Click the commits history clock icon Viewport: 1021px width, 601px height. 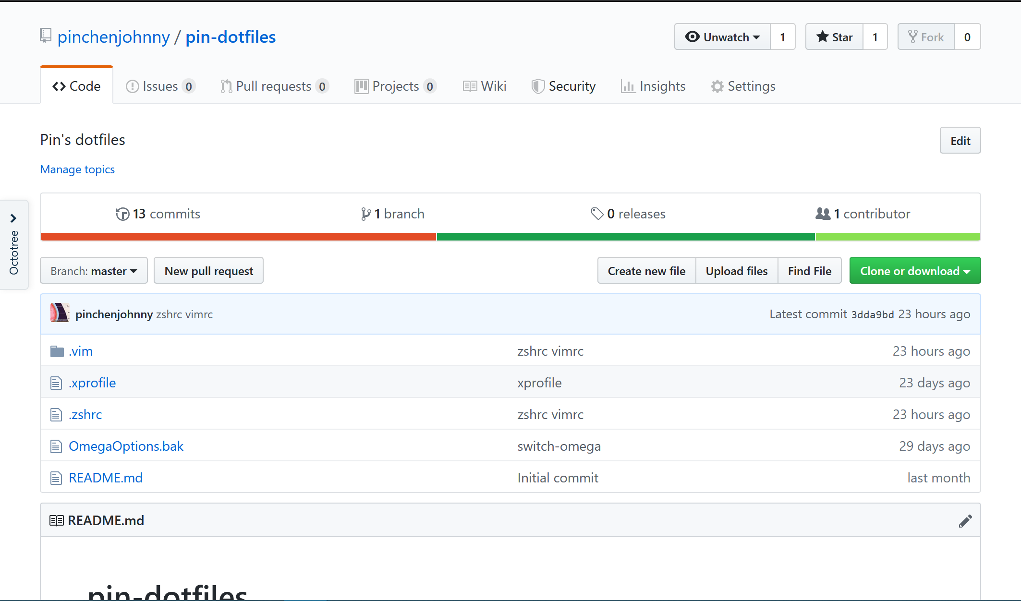[x=122, y=214]
